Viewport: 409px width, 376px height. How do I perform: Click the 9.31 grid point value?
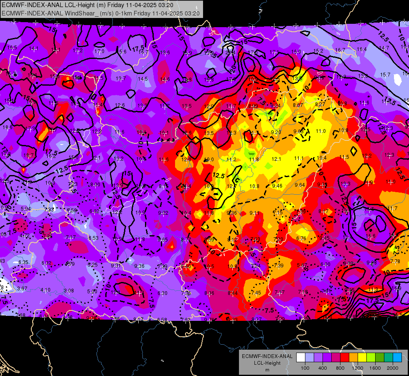point(116,265)
